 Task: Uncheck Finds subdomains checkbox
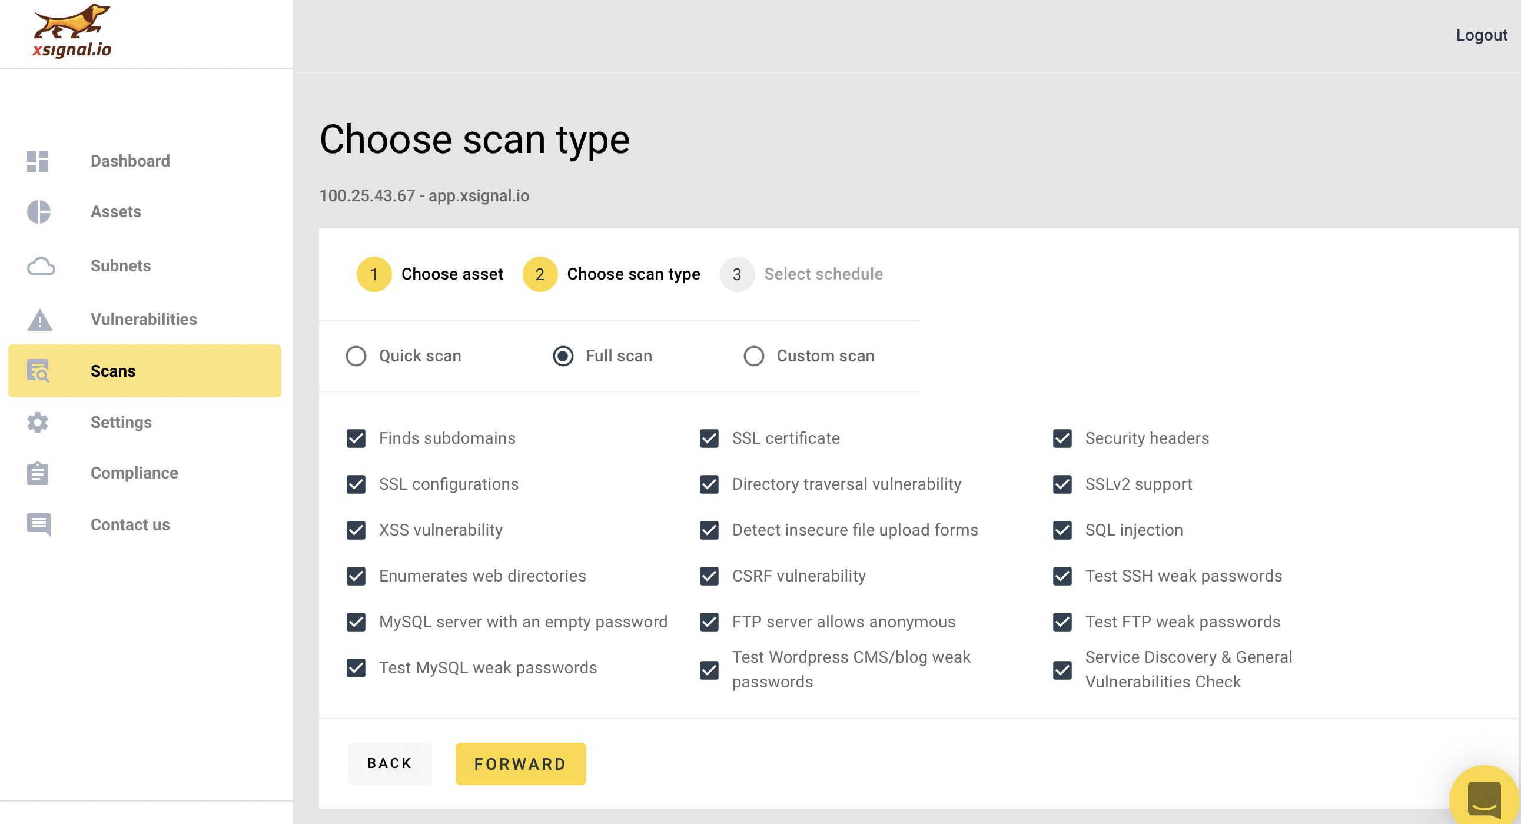[356, 438]
